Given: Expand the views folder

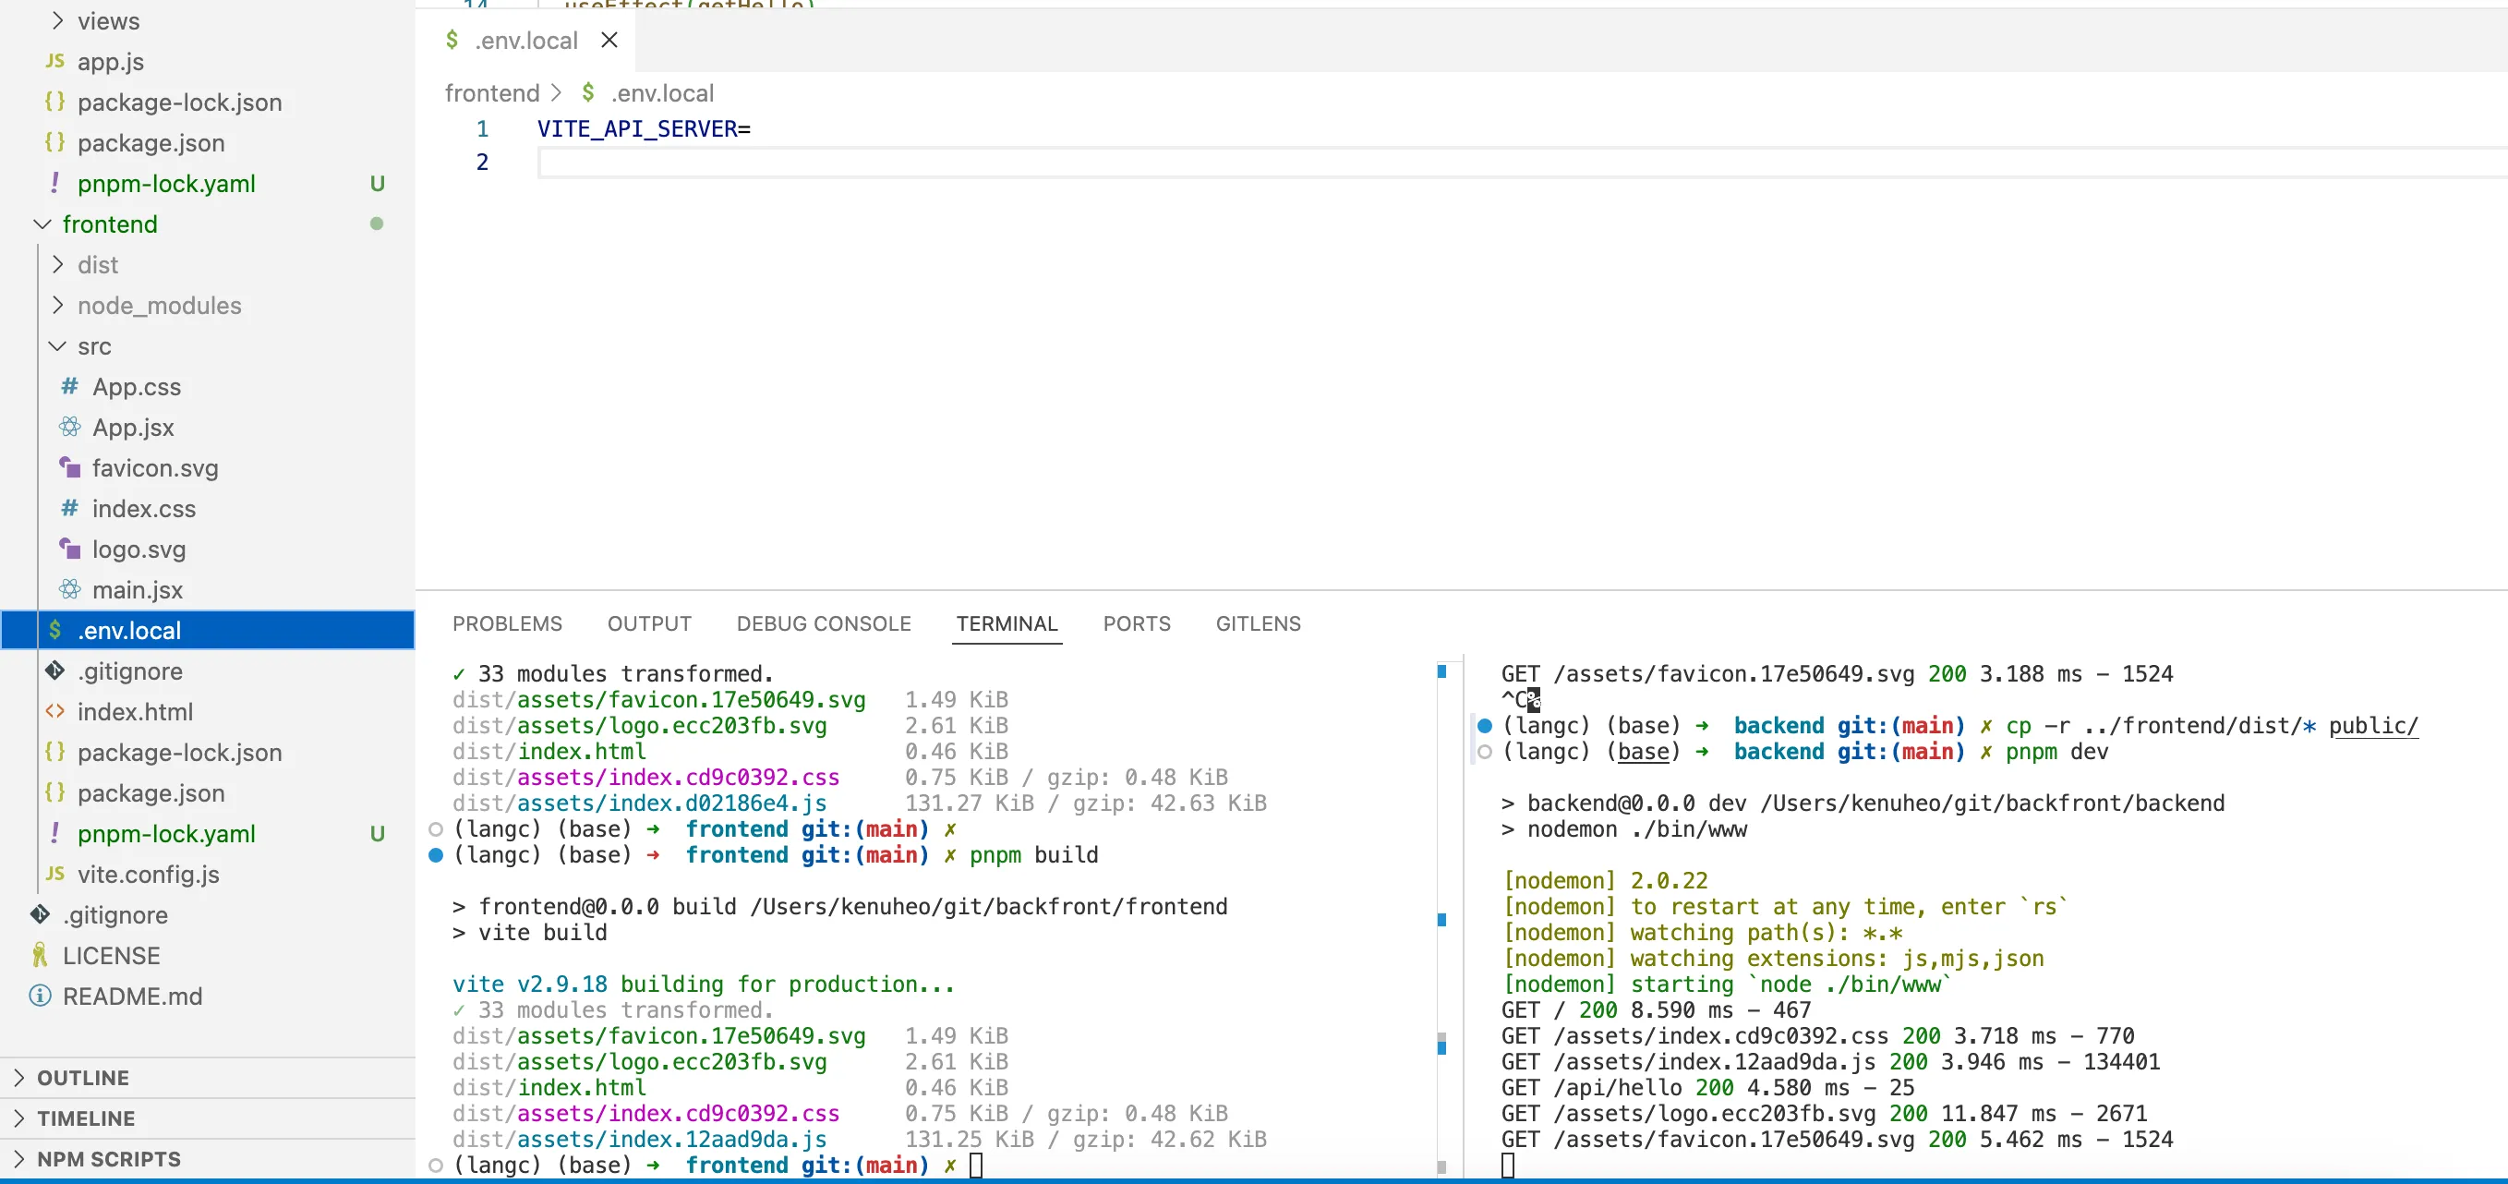Looking at the screenshot, I should click(x=57, y=20).
